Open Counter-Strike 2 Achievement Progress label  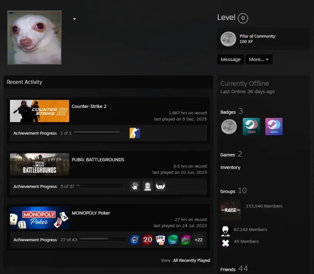click(x=35, y=133)
